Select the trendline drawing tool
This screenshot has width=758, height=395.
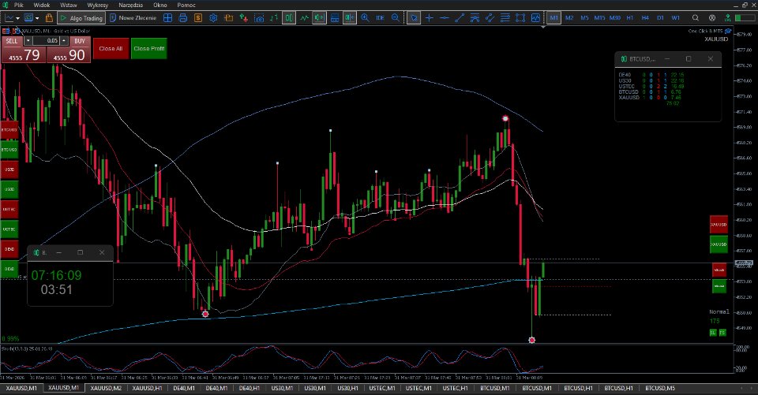pyautogui.click(x=460, y=18)
